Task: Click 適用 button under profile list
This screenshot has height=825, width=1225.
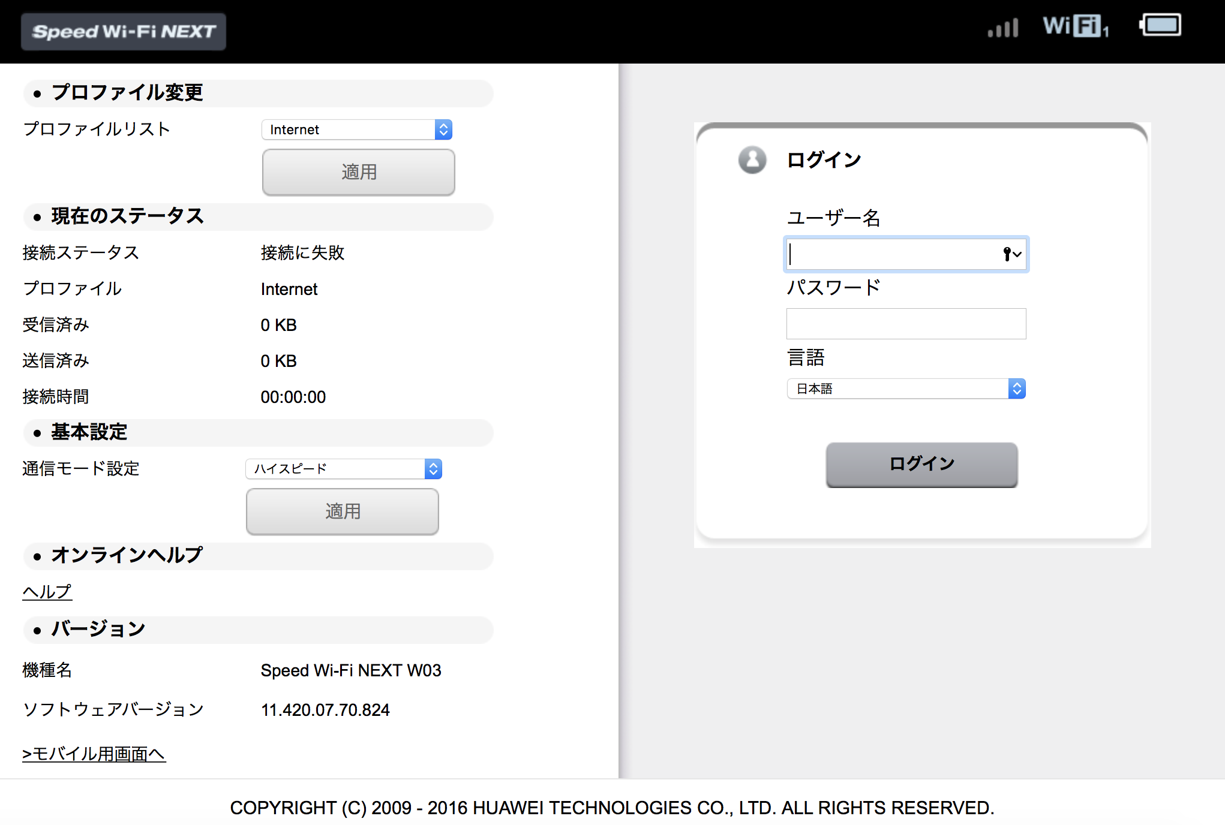Action: 358,172
